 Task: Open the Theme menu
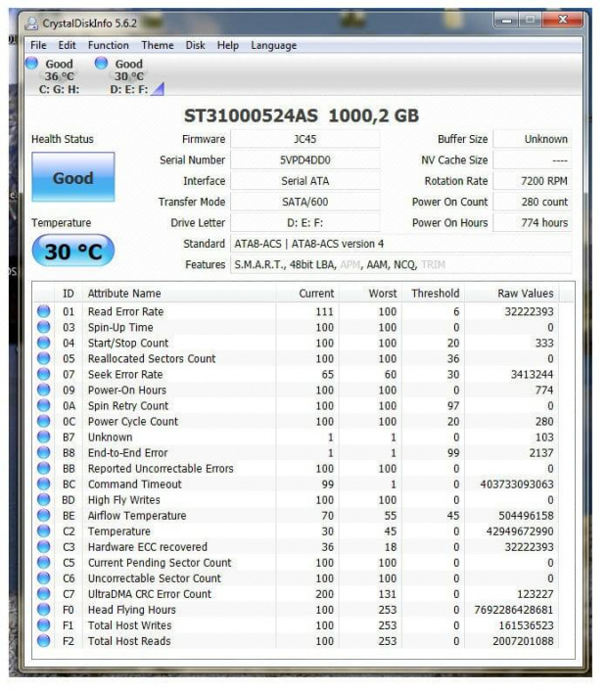click(x=158, y=45)
